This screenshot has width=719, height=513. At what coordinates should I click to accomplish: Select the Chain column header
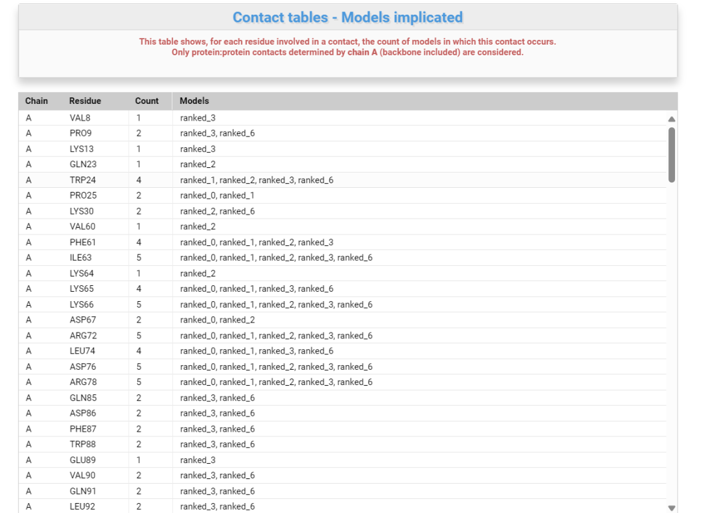[36, 101]
